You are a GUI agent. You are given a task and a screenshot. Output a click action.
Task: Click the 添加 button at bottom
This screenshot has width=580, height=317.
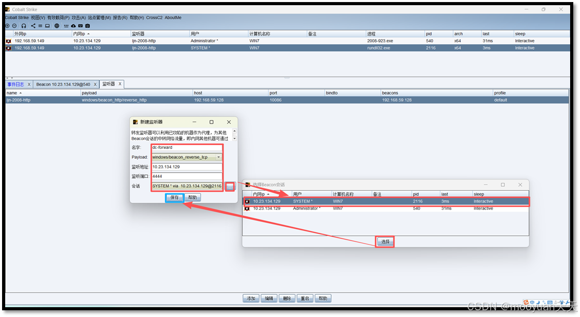251,298
